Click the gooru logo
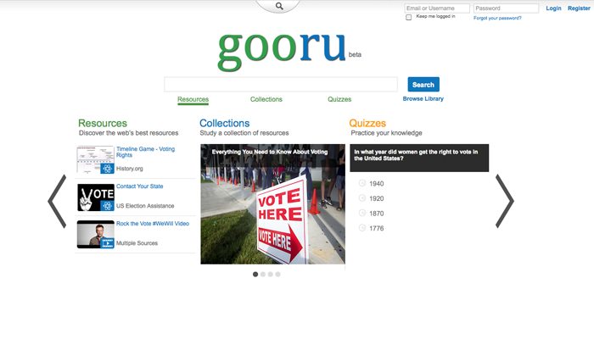Viewport: 594px width, 339px height. click(x=282, y=51)
